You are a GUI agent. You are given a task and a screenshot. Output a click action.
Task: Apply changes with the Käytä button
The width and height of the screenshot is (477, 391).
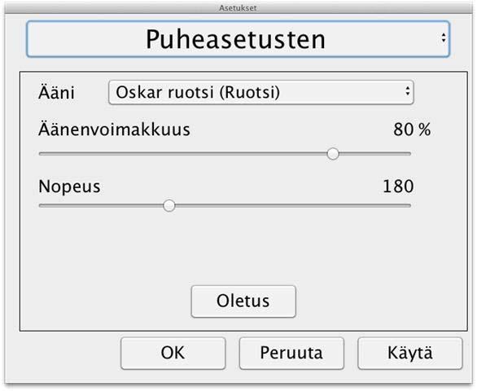click(x=410, y=354)
